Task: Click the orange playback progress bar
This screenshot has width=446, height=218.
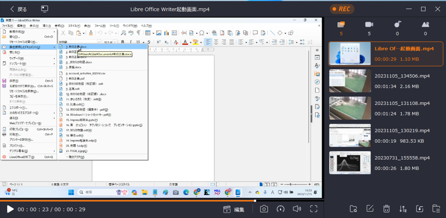Action: [127, 201]
